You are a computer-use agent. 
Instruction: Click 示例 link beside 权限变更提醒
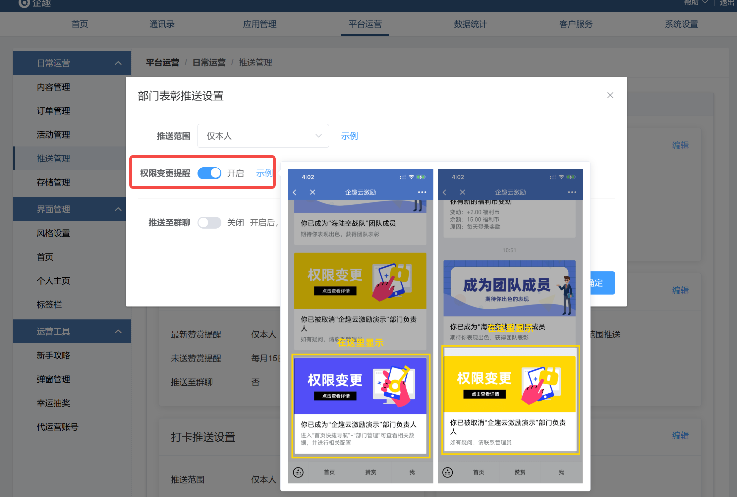coord(264,173)
